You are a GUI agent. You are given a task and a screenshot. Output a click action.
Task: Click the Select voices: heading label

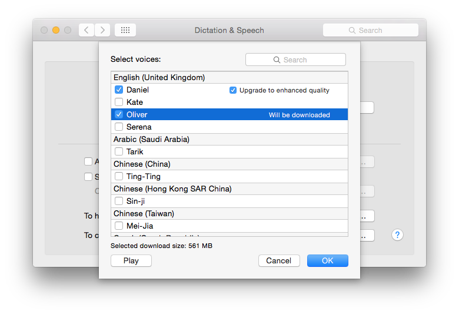[136, 60]
